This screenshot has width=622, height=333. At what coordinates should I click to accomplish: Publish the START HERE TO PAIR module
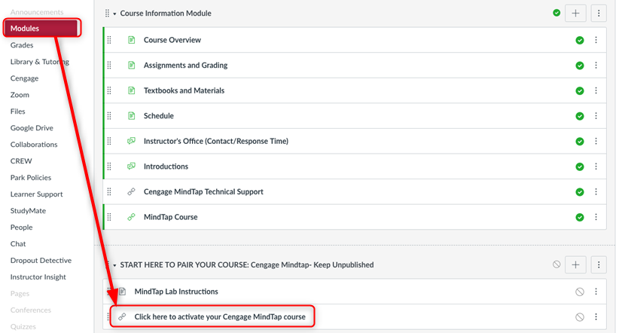556,264
